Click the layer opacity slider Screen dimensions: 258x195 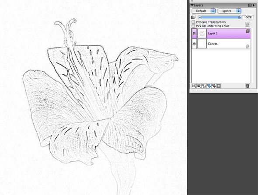point(220,17)
